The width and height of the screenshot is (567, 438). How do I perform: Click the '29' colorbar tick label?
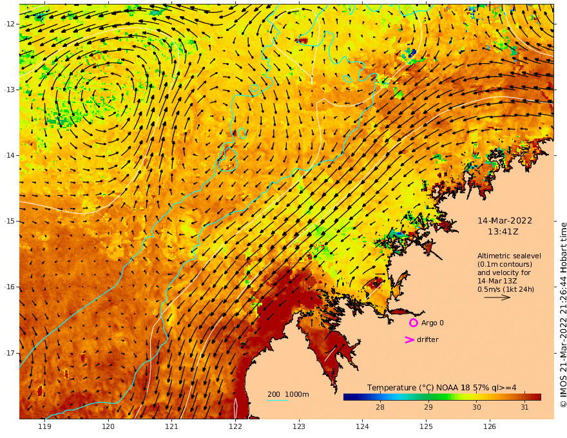click(428, 407)
